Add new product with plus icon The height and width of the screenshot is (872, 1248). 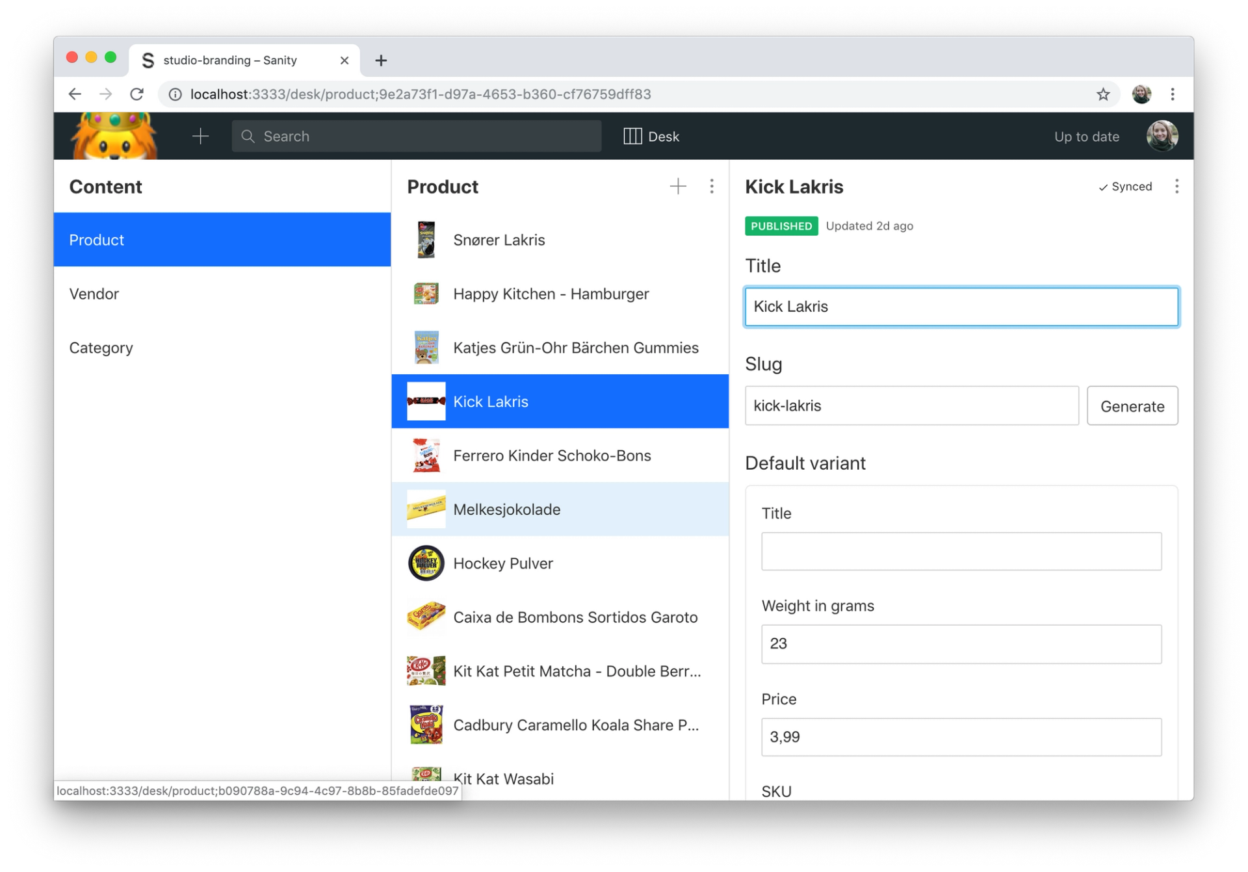point(677,186)
